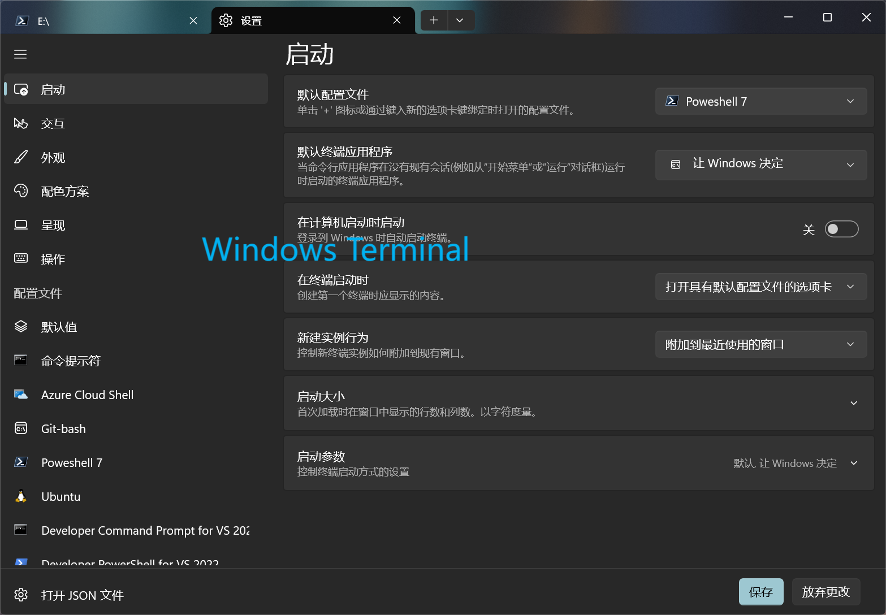Click the paintbrush icon for 外观

click(21, 157)
